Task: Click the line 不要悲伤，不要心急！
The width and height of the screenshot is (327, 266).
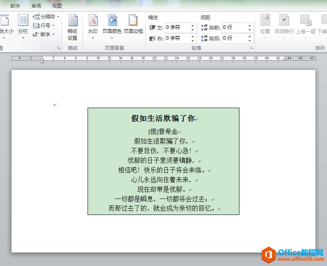Action: point(161,151)
